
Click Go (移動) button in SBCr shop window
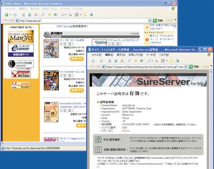tap(158, 21)
